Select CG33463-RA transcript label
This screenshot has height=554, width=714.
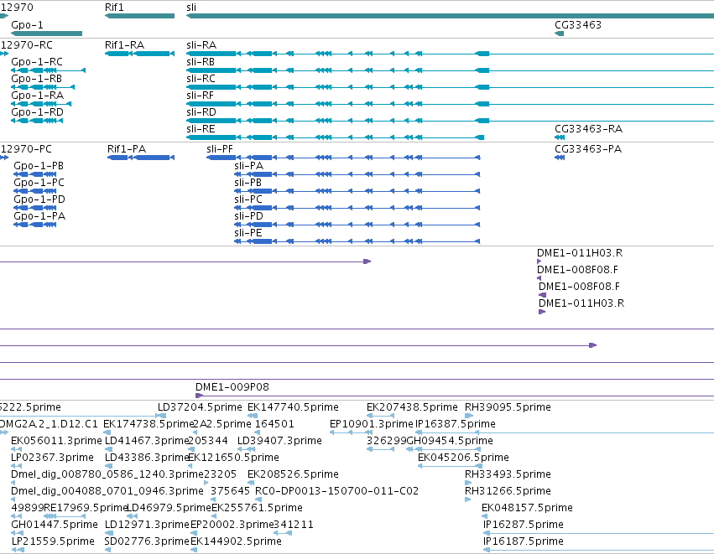588,129
